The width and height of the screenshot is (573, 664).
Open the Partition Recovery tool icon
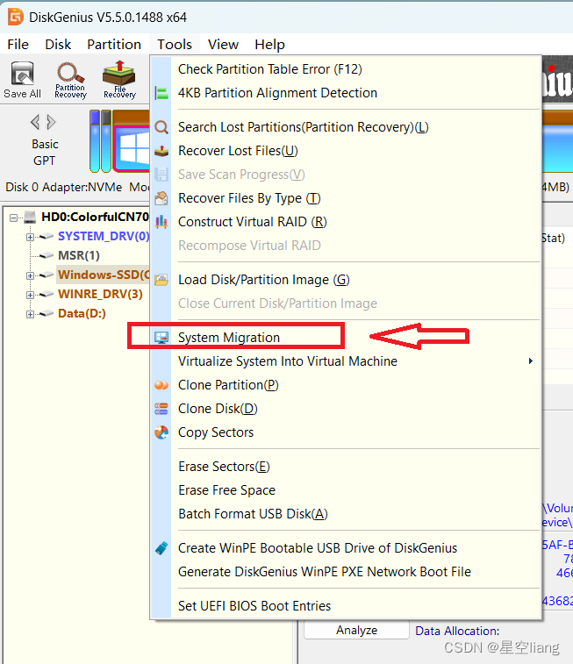[x=71, y=80]
